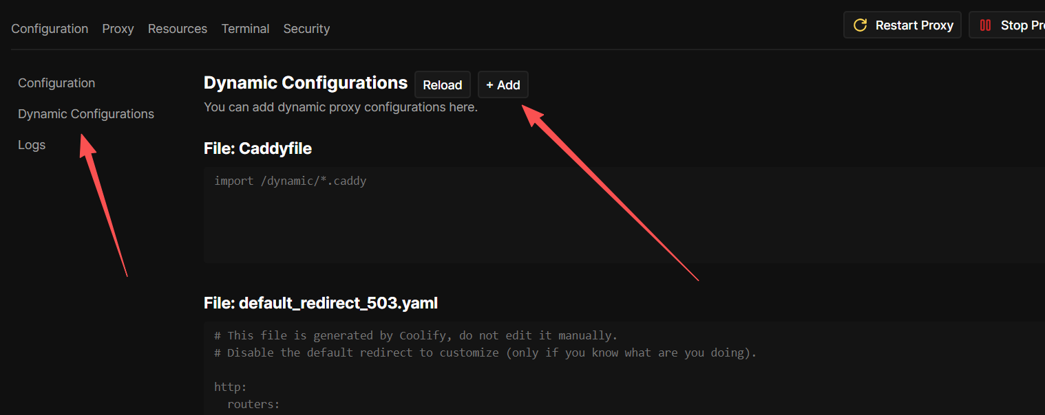Switch to the Proxy tab
The image size is (1045, 415).
pyautogui.click(x=118, y=29)
